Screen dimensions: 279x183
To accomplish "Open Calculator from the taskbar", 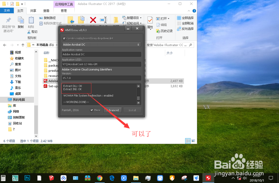I will point(3,178).
